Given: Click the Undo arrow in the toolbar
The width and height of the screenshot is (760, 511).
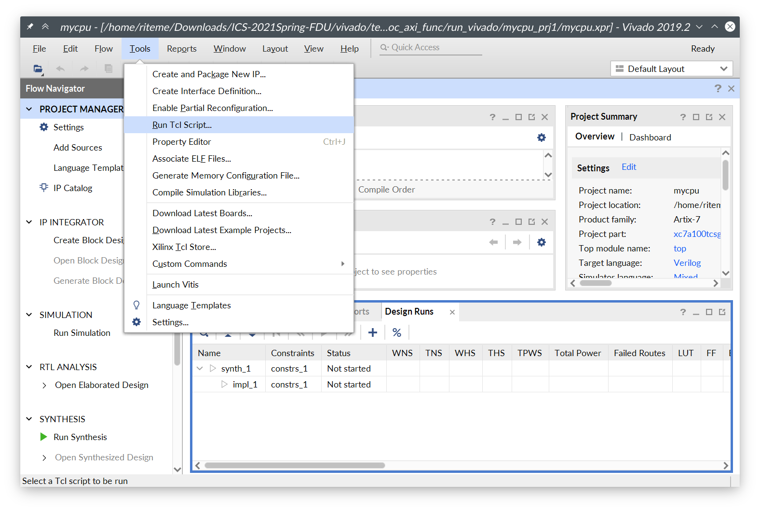Looking at the screenshot, I should [x=60, y=69].
